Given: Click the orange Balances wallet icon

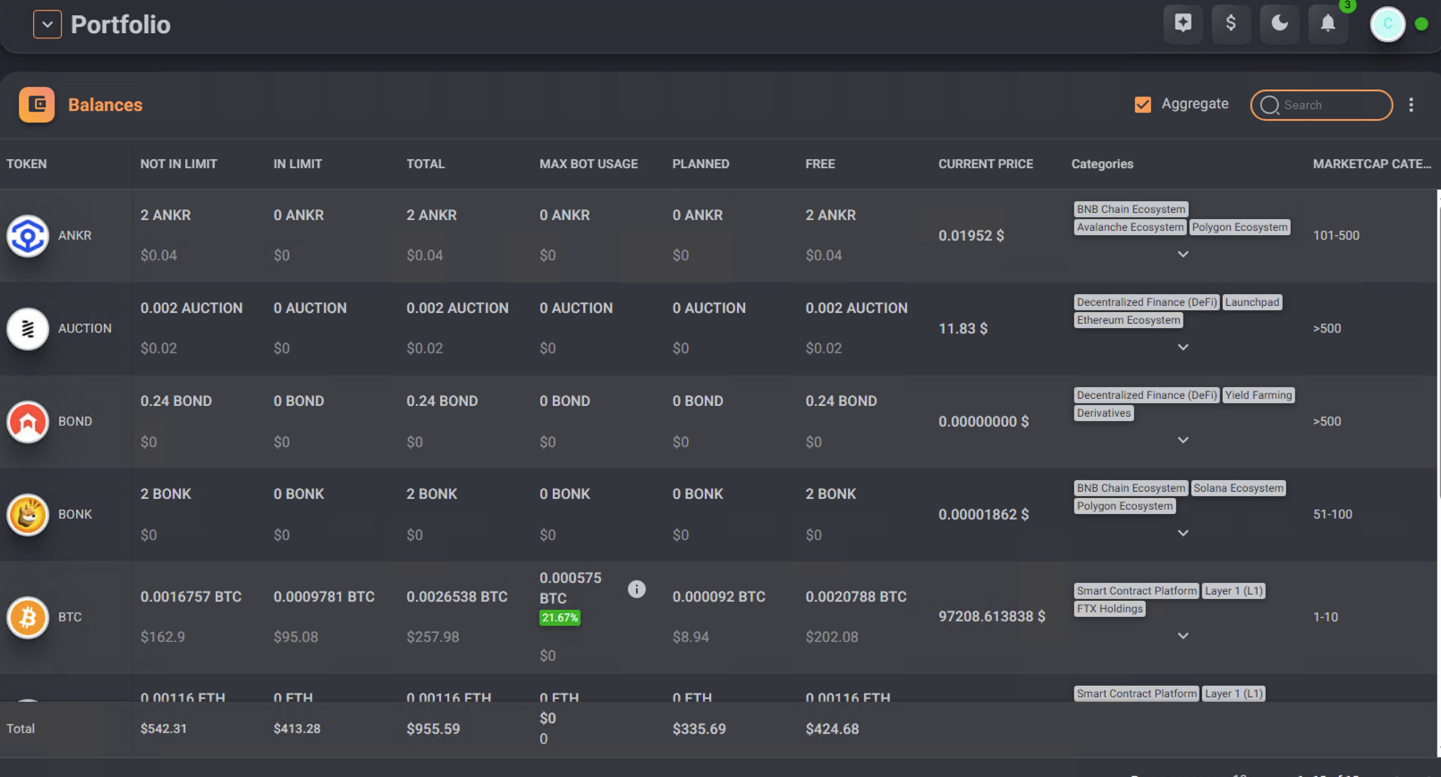Looking at the screenshot, I should tap(37, 105).
